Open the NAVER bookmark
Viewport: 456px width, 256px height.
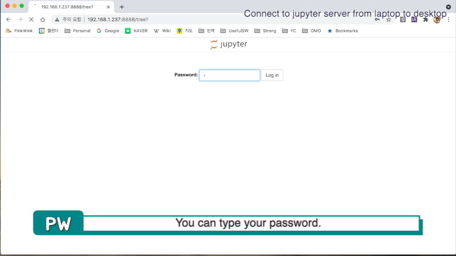tap(136, 31)
